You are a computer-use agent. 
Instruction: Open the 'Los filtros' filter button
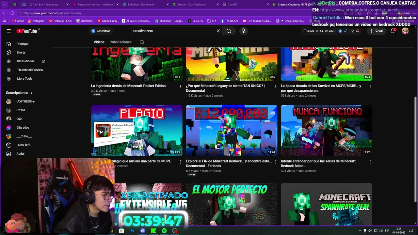(101, 31)
